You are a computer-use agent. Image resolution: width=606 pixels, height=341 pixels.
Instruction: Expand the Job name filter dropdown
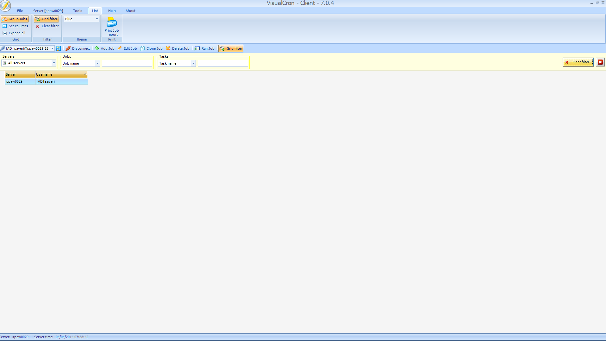pos(97,63)
